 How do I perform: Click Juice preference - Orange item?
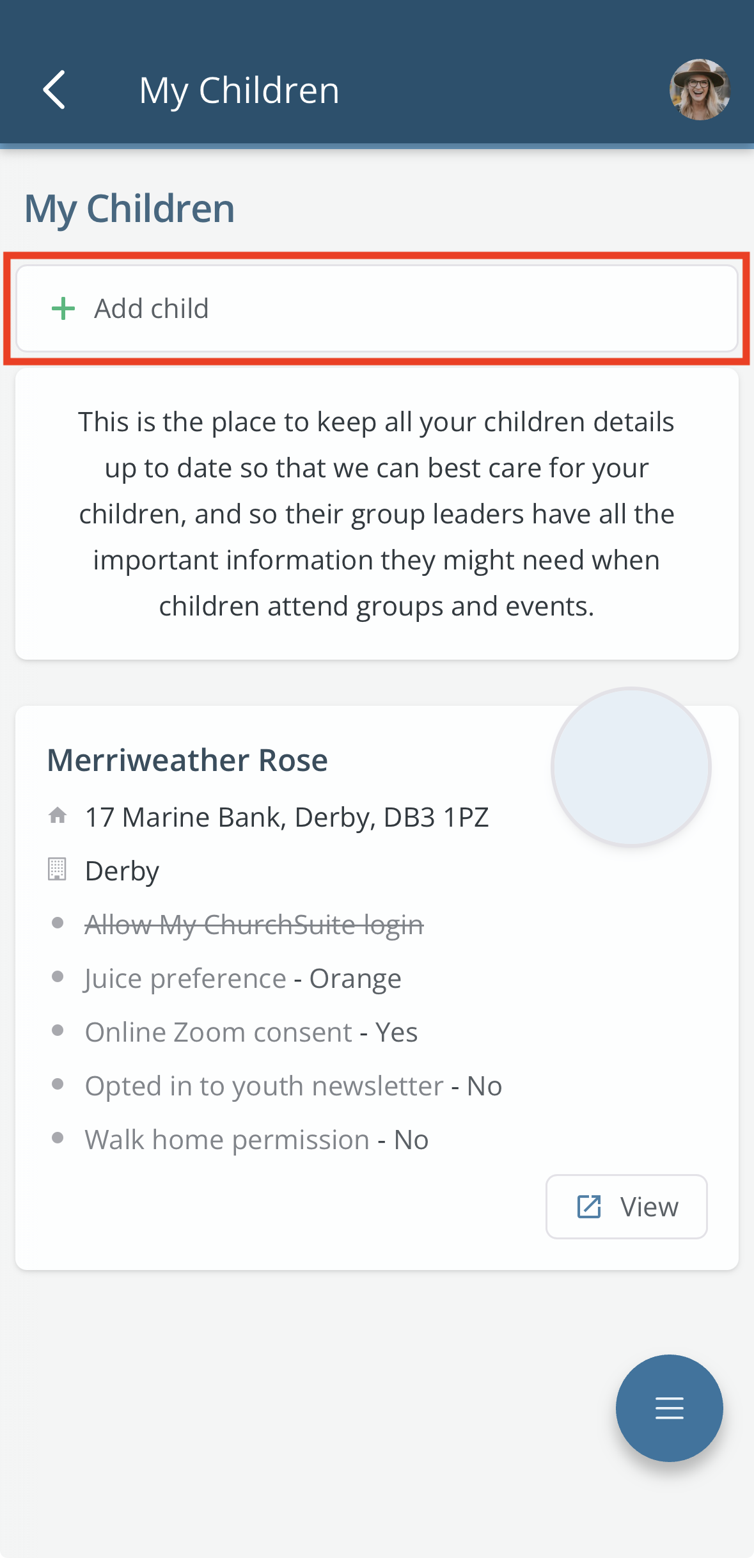[x=243, y=978]
